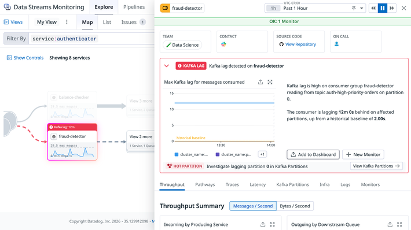
Task: Switch to the Pathways tab
Action: pos(205,184)
